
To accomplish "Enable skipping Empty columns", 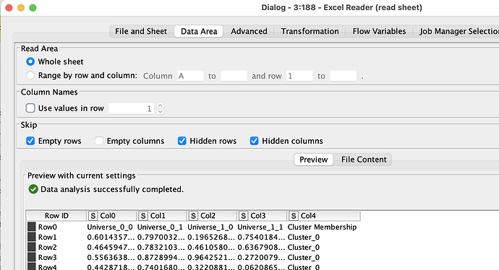I will (99, 141).
